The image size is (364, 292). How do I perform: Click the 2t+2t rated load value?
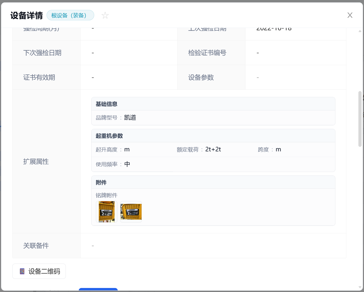pyautogui.click(x=213, y=149)
